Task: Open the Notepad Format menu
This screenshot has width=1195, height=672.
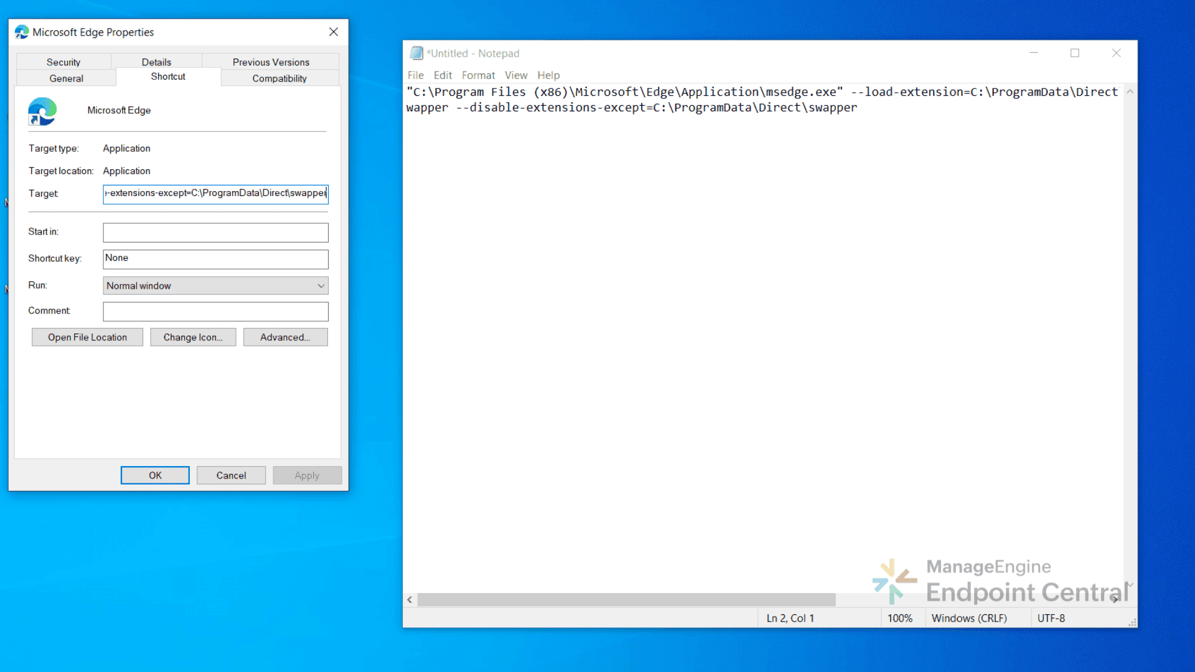Action: (x=478, y=75)
